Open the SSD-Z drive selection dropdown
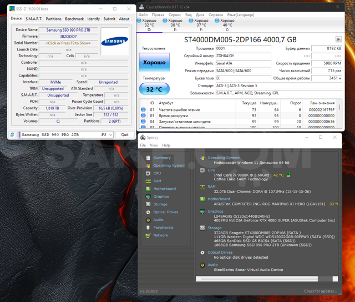The image size is (355, 302). click(x=110, y=135)
